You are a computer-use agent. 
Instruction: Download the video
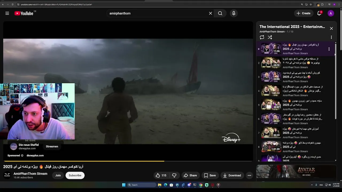click(232, 175)
